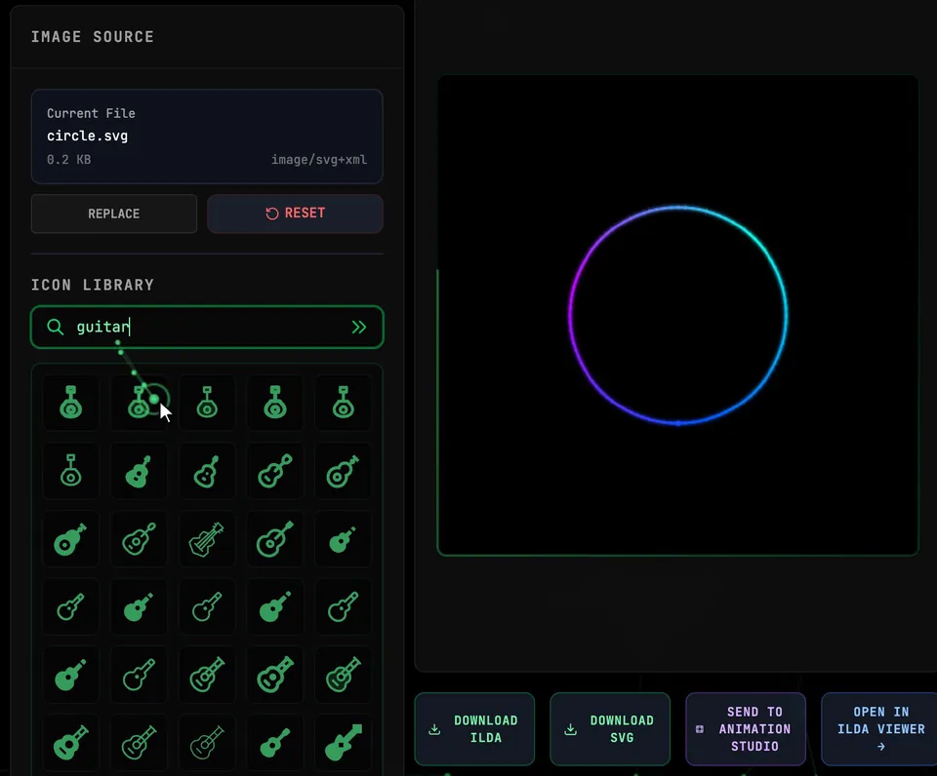Pick the faintest thin-line fretted guitar icon
This screenshot has width=937, height=776.
point(207,742)
